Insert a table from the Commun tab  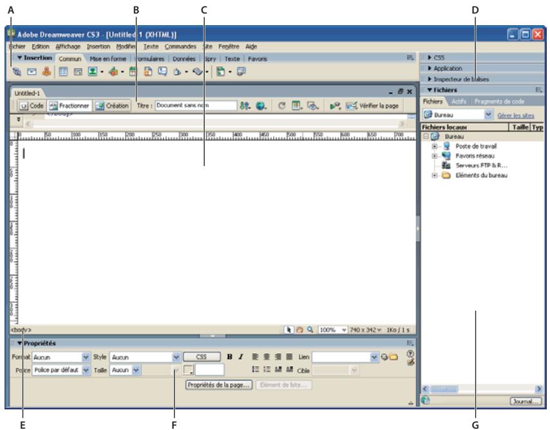pos(63,72)
